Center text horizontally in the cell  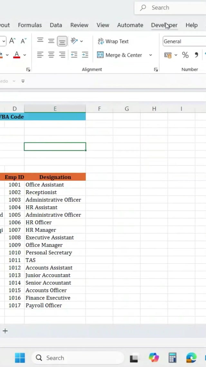coord(51,55)
